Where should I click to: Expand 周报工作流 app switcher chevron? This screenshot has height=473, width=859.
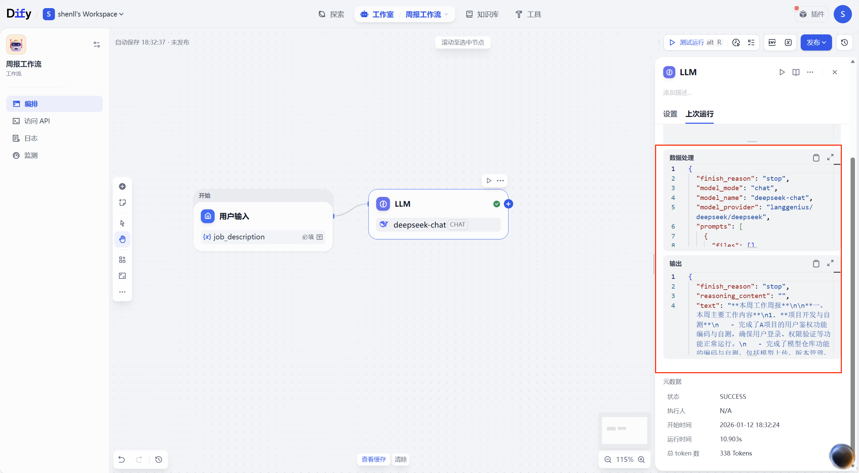447,14
